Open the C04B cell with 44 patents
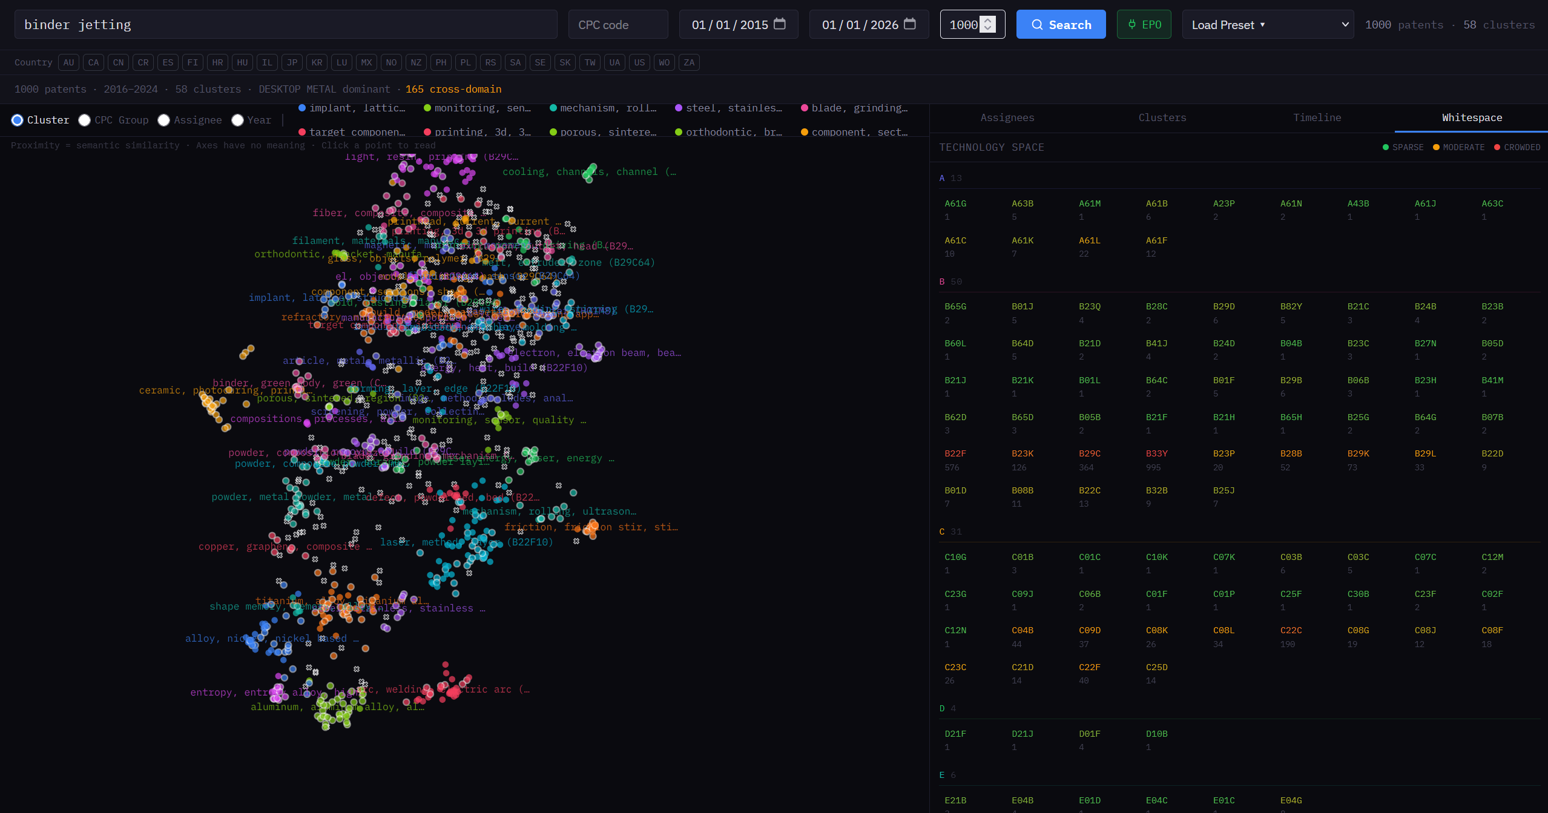 pos(1039,637)
